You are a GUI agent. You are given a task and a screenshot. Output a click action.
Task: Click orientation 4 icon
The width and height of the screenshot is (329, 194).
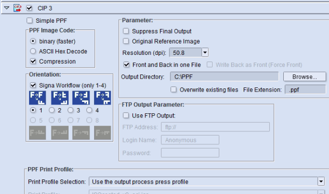point(102,98)
